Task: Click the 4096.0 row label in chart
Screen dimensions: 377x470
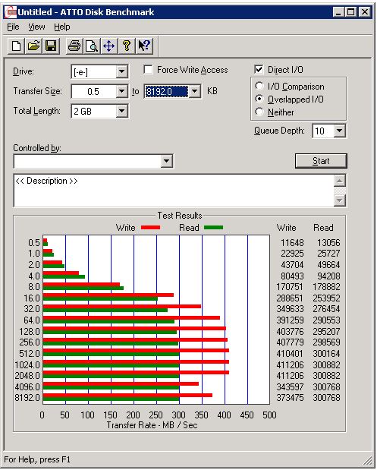Action: point(27,387)
